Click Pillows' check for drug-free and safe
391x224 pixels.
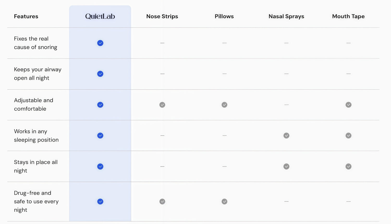[x=224, y=202]
